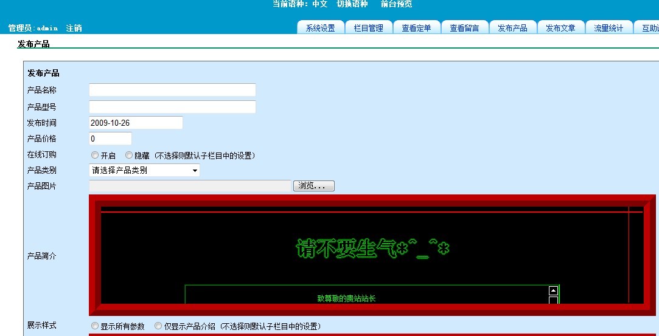
Task: Open the 流量统计 tab
Action: (x=608, y=28)
